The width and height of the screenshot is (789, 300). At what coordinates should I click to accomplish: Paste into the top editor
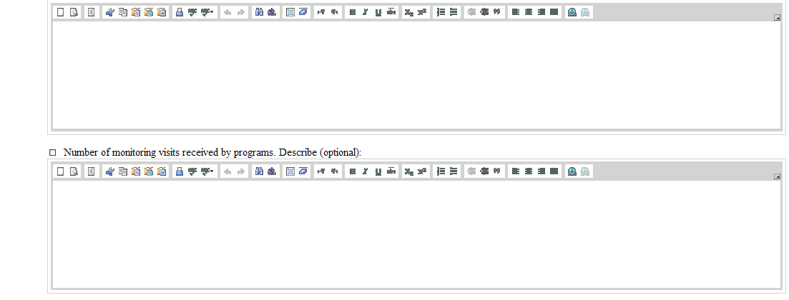point(136,12)
